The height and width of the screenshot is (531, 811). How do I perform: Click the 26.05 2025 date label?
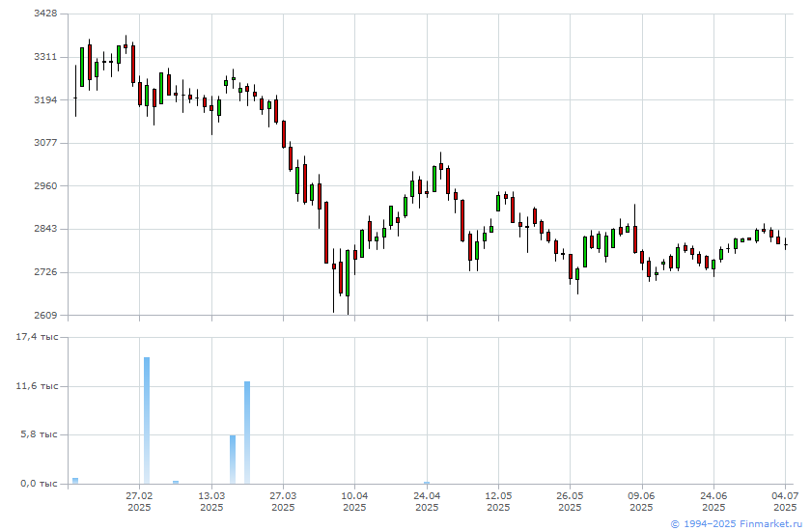pyautogui.click(x=570, y=501)
